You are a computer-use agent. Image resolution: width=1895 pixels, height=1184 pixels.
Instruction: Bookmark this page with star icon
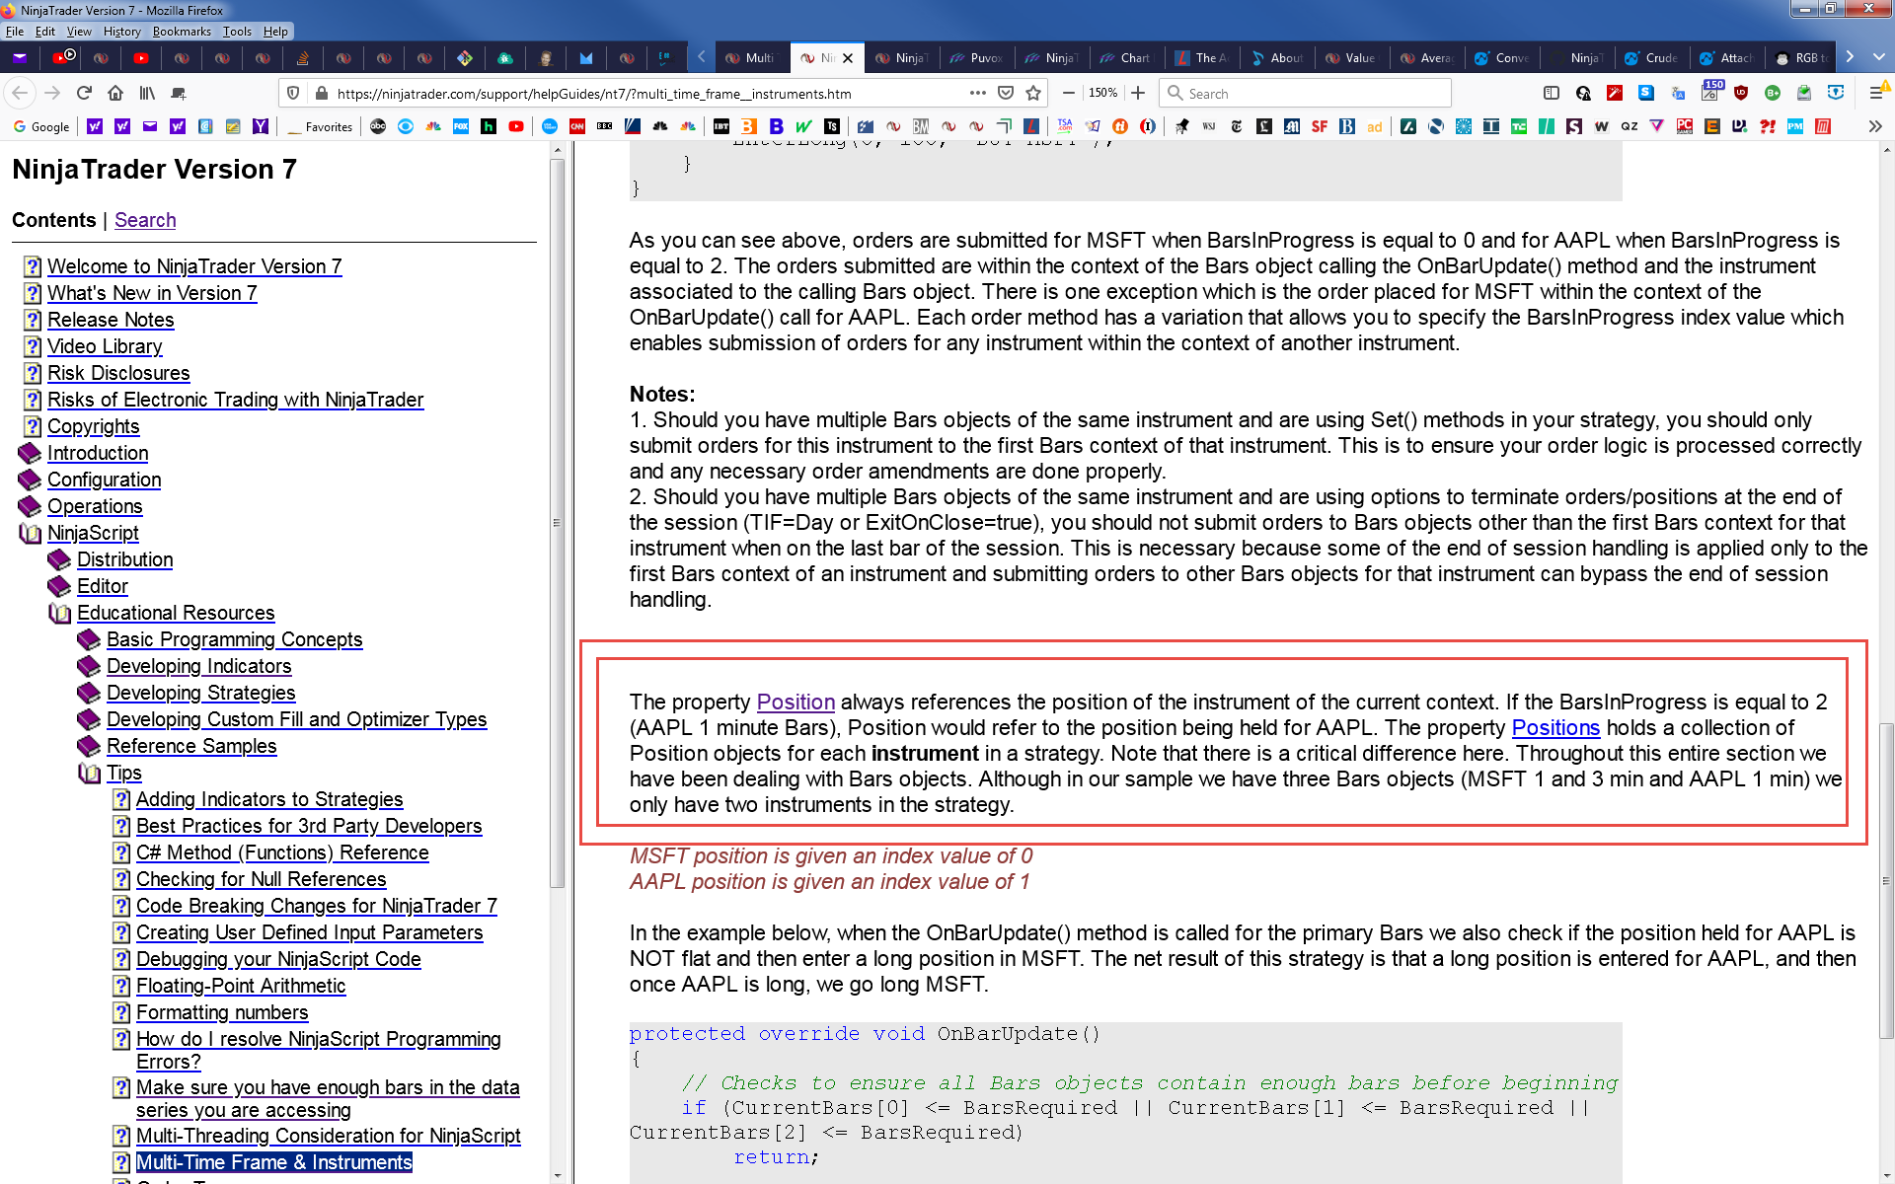pyautogui.click(x=1033, y=93)
